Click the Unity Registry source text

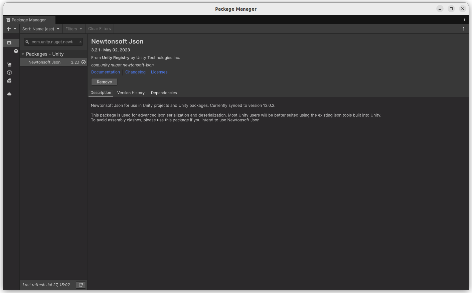tap(116, 58)
